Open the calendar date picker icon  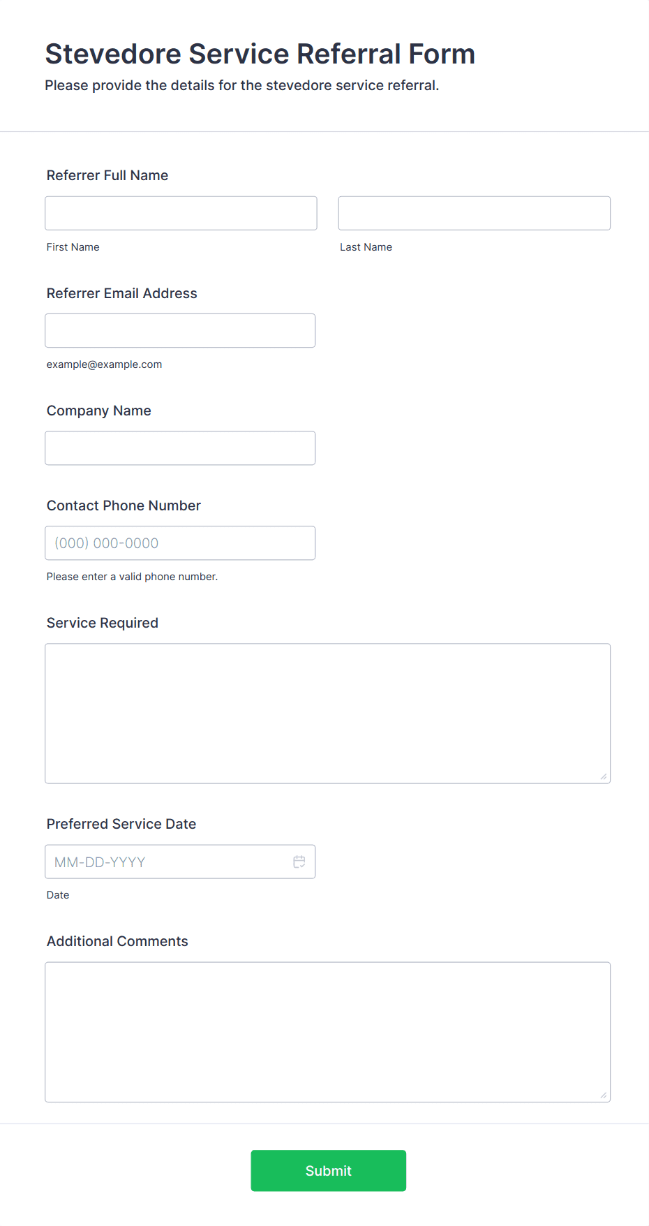(x=299, y=862)
